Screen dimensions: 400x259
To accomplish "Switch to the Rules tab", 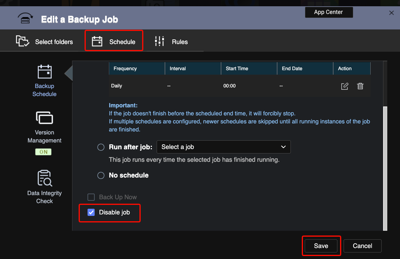I will click(x=172, y=41).
